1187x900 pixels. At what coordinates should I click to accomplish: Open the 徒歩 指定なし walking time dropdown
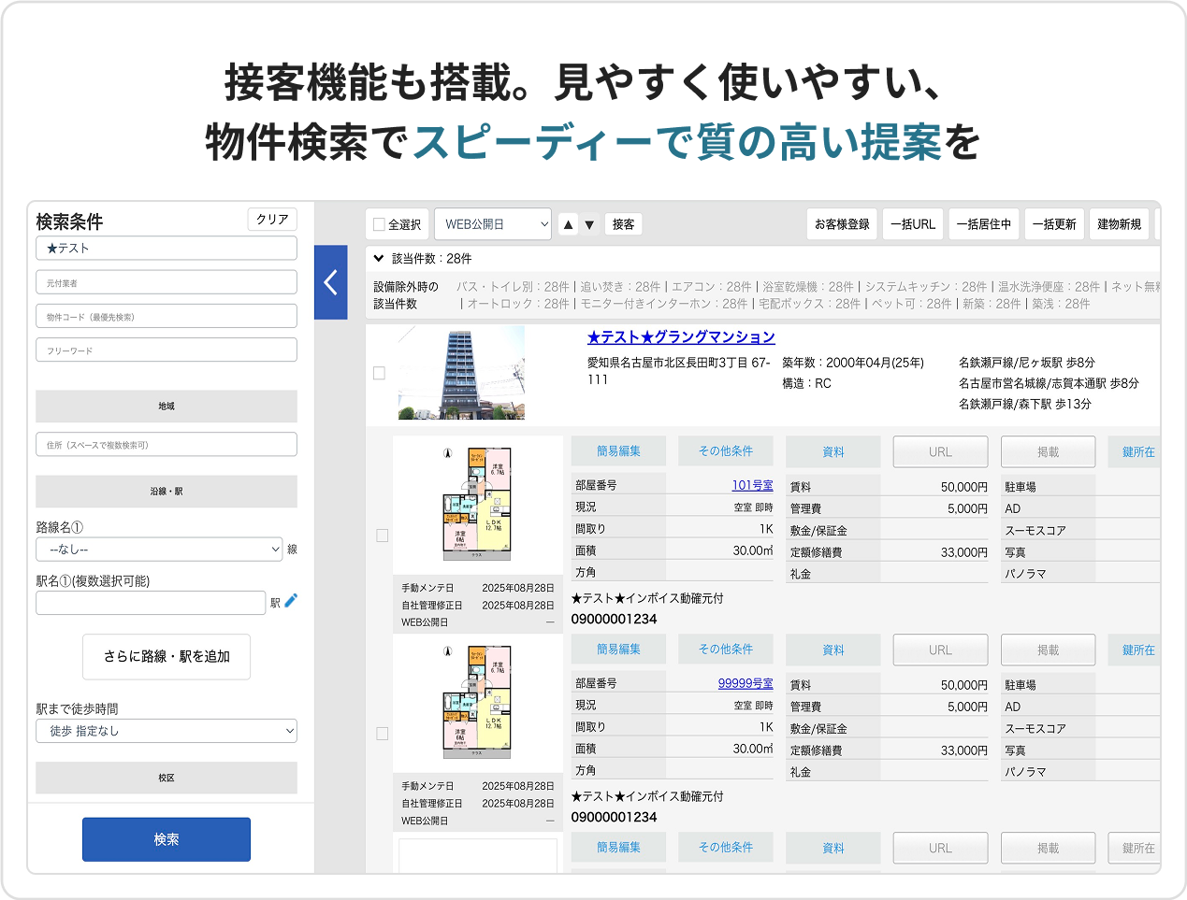tap(166, 731)
